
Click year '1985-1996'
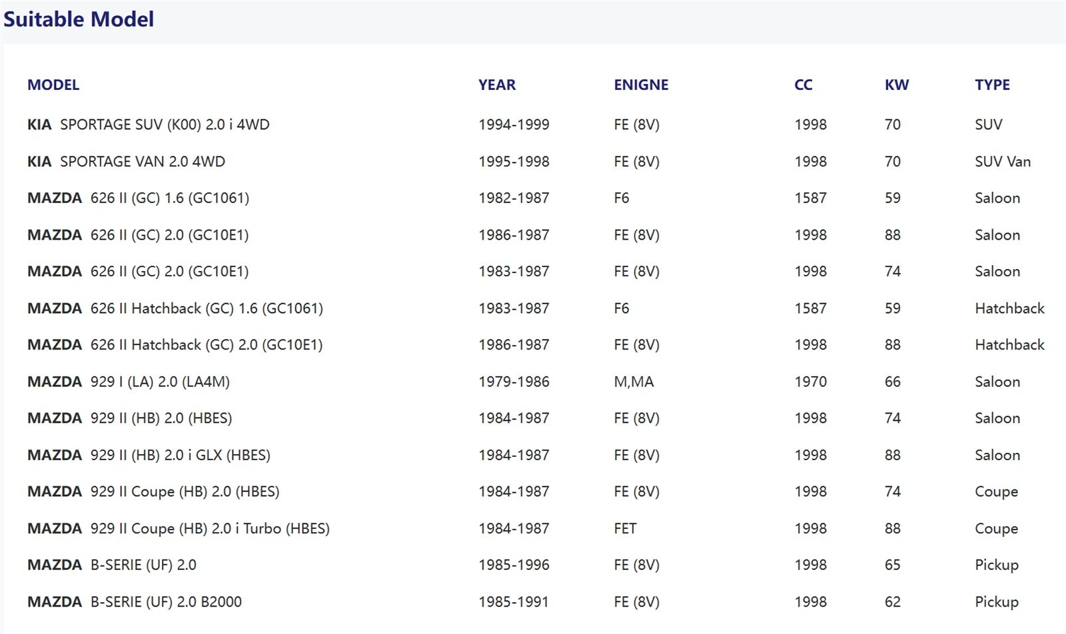[x=514, y=565]
